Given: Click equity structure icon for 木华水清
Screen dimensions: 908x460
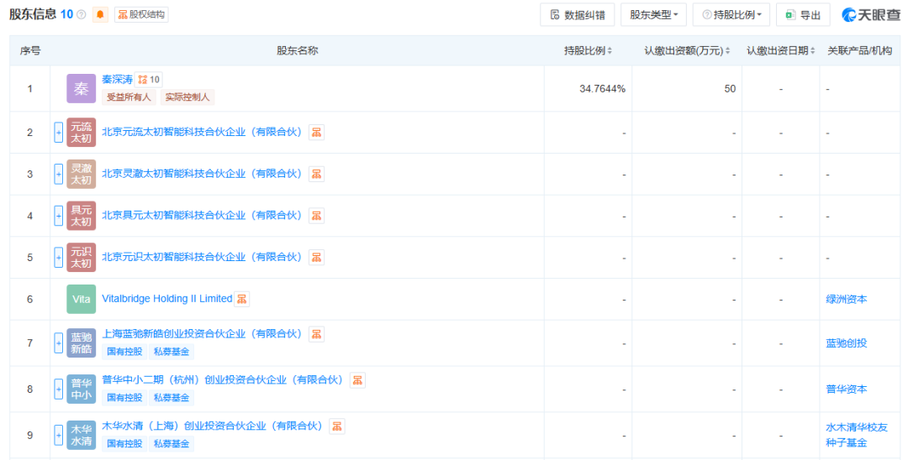Looking at the screenshot, I should click(x=336, y=426).
